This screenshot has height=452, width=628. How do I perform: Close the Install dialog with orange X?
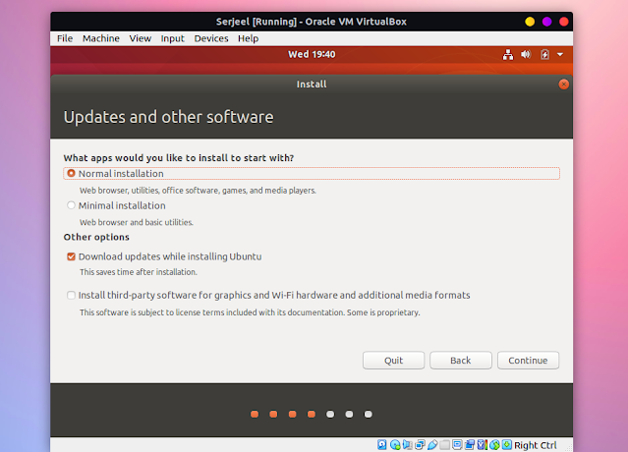click(x=563, y=85)
